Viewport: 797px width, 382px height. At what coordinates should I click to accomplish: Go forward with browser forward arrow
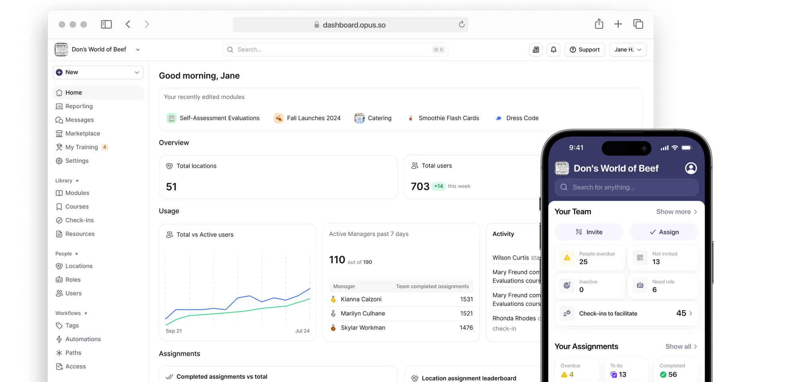[x=147, y=24]
